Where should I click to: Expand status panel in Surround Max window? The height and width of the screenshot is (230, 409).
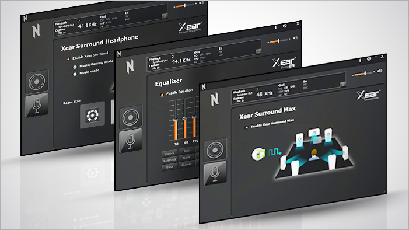(x=343, y=84)
